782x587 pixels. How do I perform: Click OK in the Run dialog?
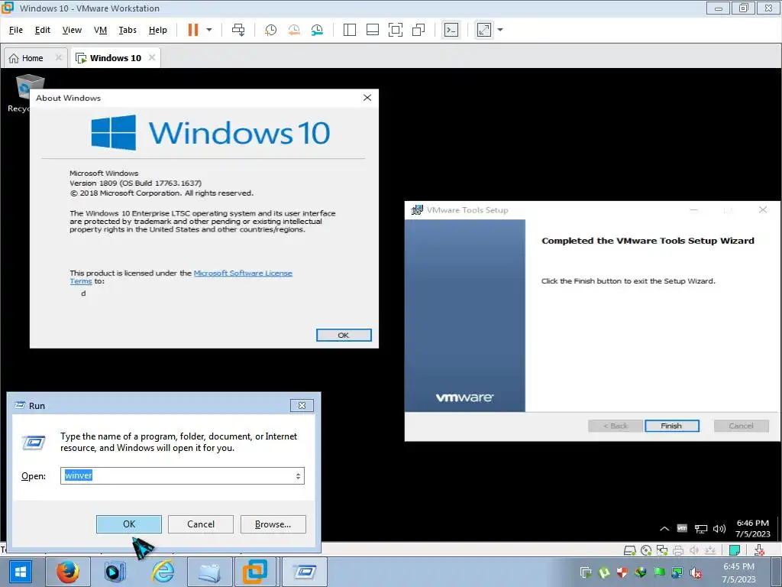[128, 524]
